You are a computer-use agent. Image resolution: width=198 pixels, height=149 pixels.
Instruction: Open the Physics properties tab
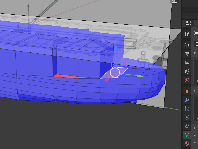[x=187, y=117]
